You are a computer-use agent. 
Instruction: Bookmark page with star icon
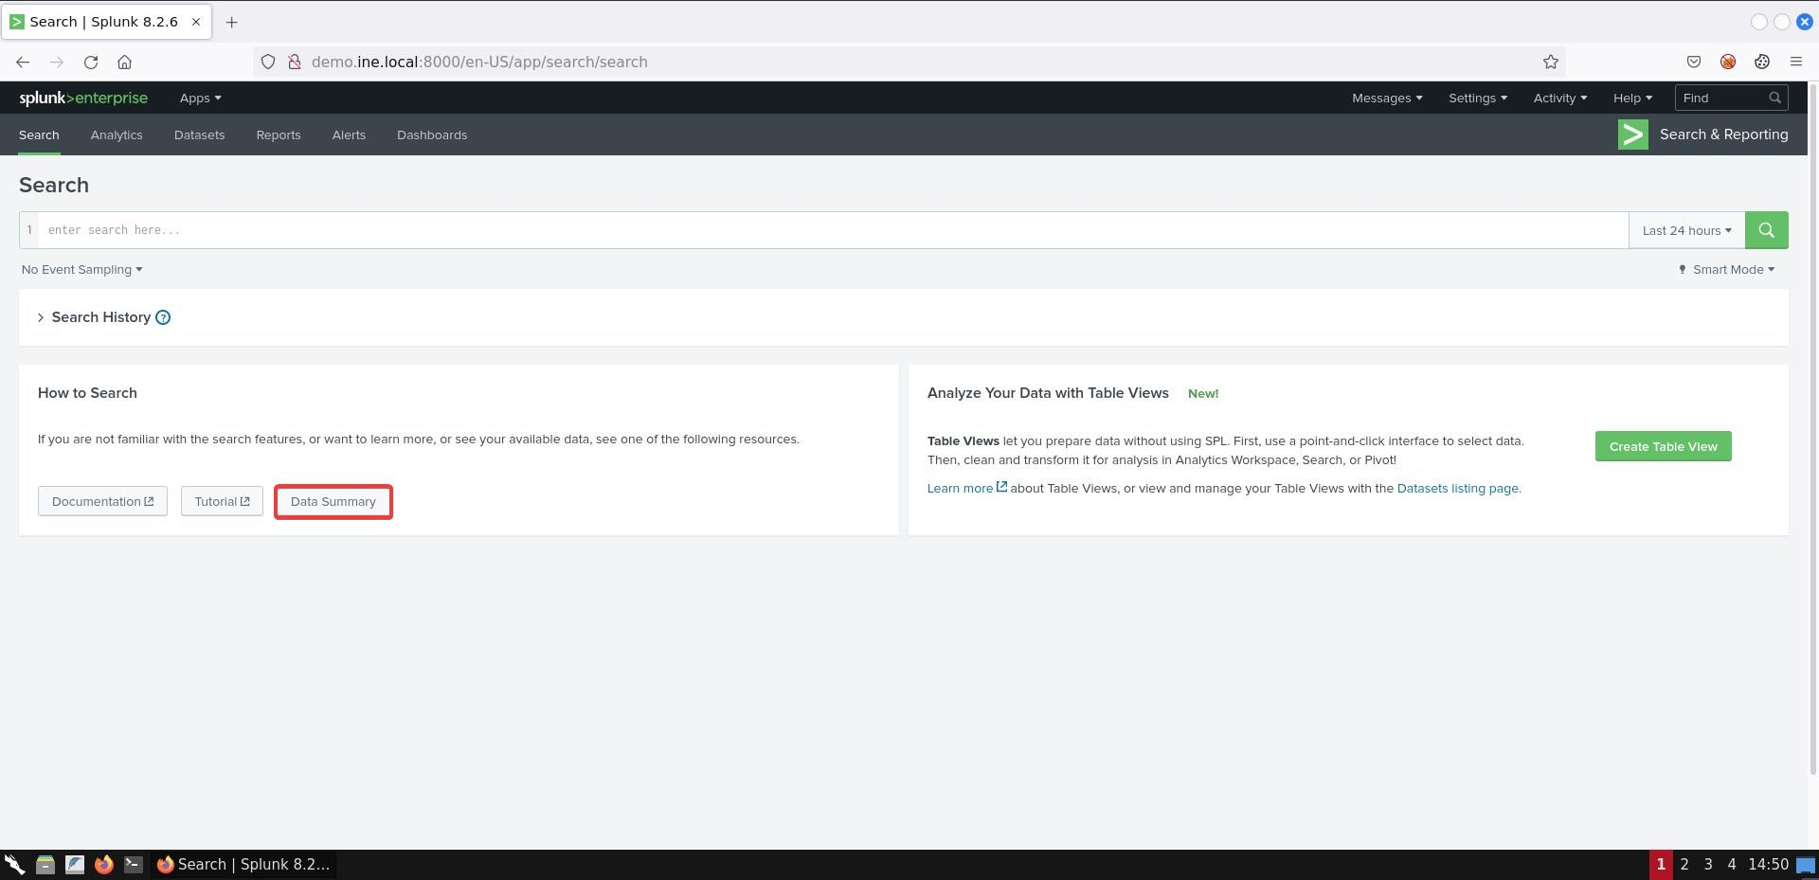pos(1550,62)
